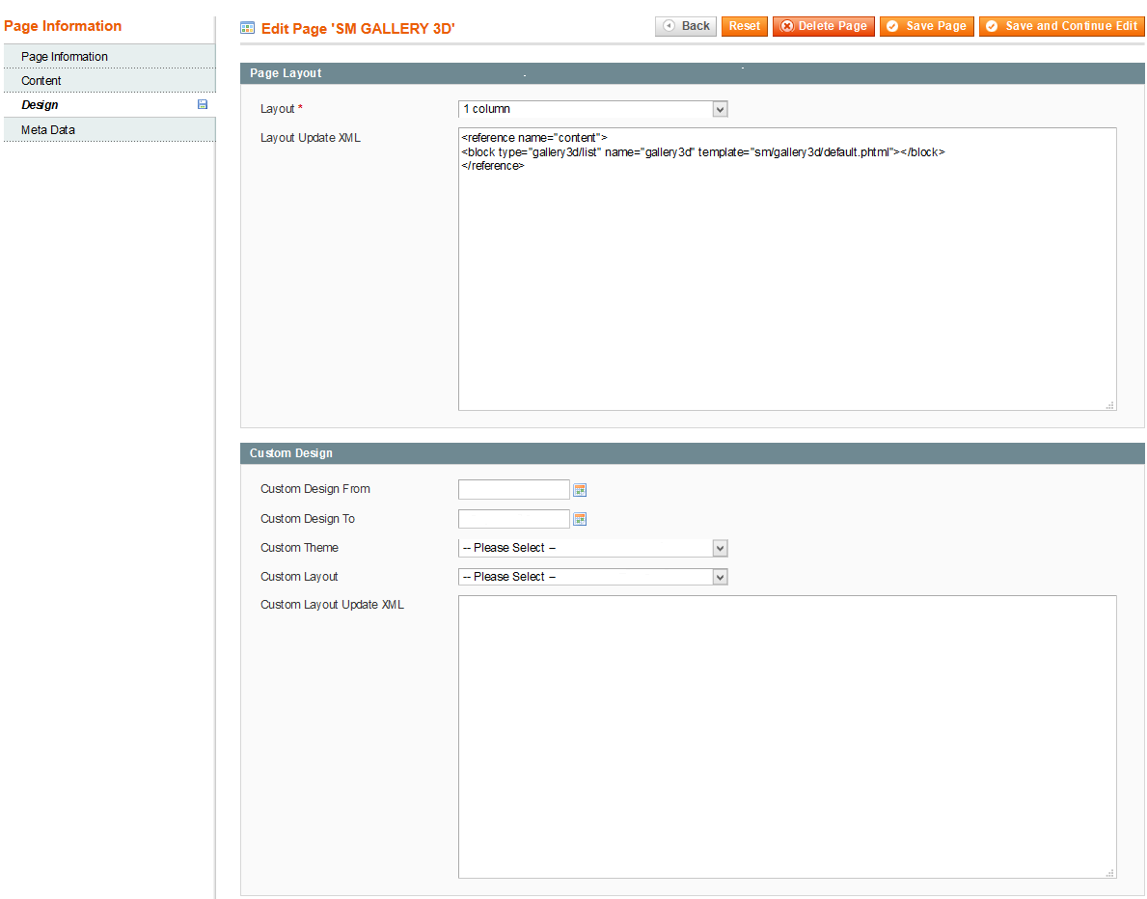This screenshot has width=1147, height=899.
Task: Click the 'Custom Design From' label
Action: click(315, 489)
